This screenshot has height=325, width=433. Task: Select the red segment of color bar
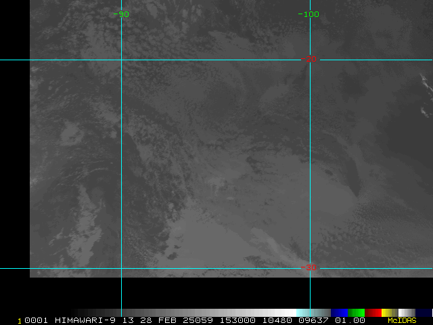pos(373,313)
